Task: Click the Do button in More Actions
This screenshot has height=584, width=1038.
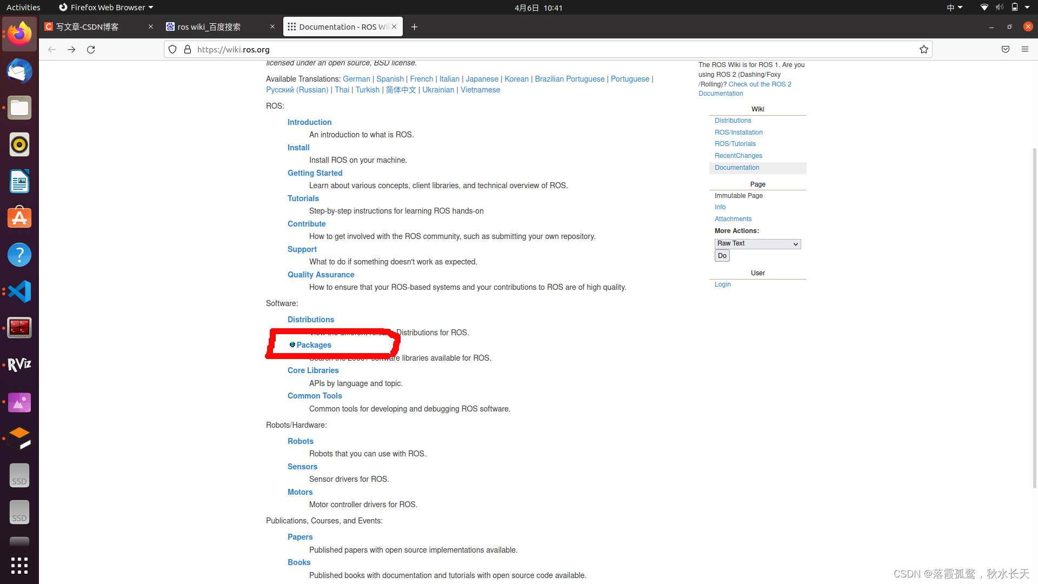Action: point(722,255)
